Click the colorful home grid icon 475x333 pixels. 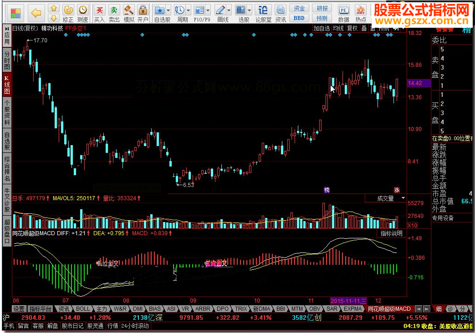(x=15, y=13)
